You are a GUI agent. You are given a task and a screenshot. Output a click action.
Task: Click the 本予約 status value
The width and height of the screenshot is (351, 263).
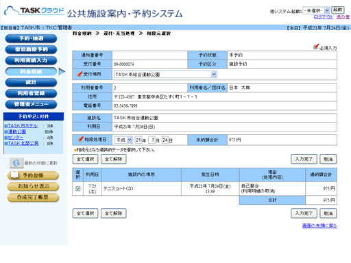pos(236,55)
